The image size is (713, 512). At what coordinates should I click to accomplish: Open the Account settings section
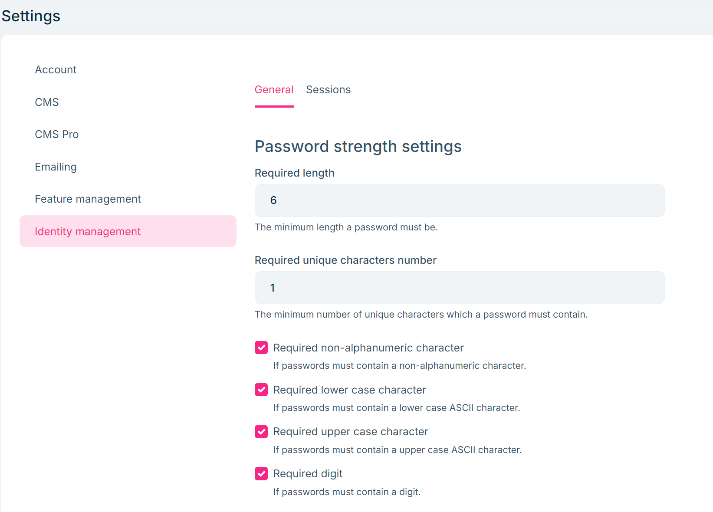(56, 69)
